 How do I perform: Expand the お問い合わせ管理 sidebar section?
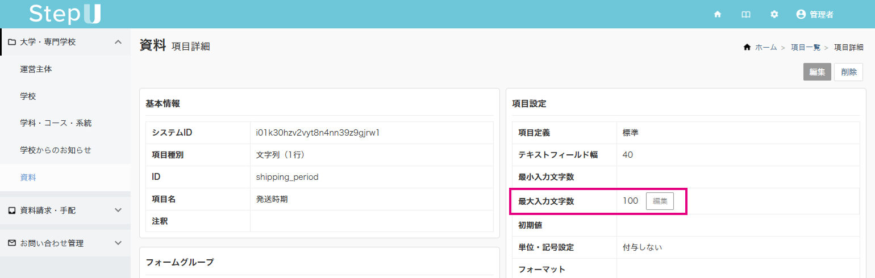(118, 243)
